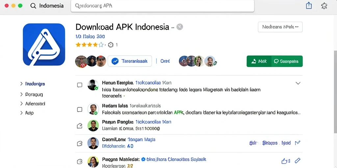Screen dimensions: 337x168
Task: Open the blue link beside Praqun Fanglie
Action: click(x=153, y=122)
